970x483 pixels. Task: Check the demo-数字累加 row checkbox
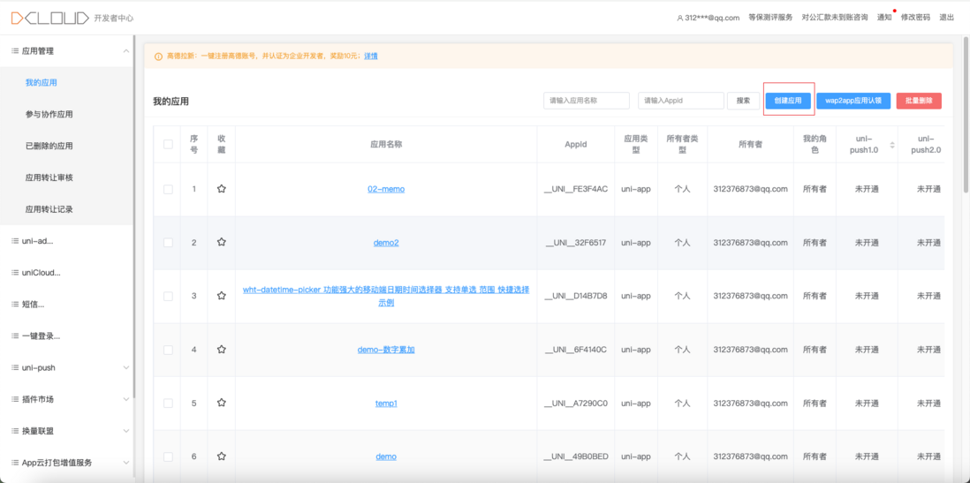168,350
